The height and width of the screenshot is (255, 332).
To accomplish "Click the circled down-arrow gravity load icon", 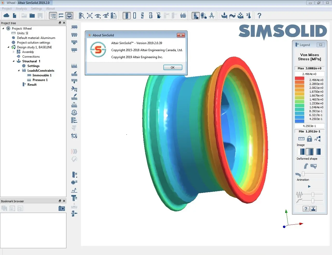I will pyautogui.click(x=74, y=112).
